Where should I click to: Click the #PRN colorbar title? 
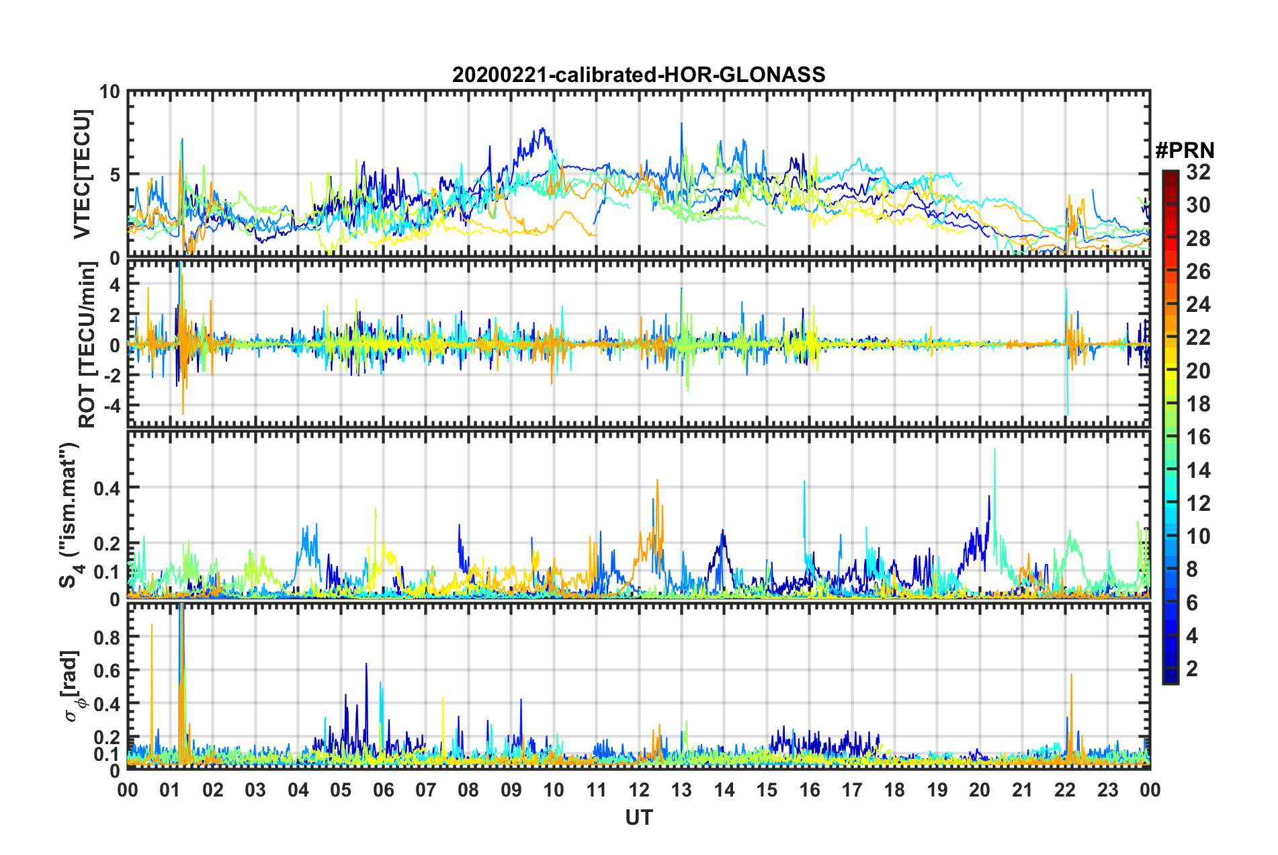[1185, 151]
